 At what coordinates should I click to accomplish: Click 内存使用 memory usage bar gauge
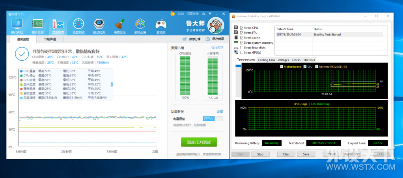(x=213, y=76)
